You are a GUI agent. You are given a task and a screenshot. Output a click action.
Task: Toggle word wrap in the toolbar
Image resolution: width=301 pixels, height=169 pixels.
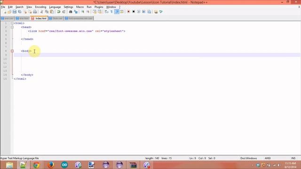[107, 12]
